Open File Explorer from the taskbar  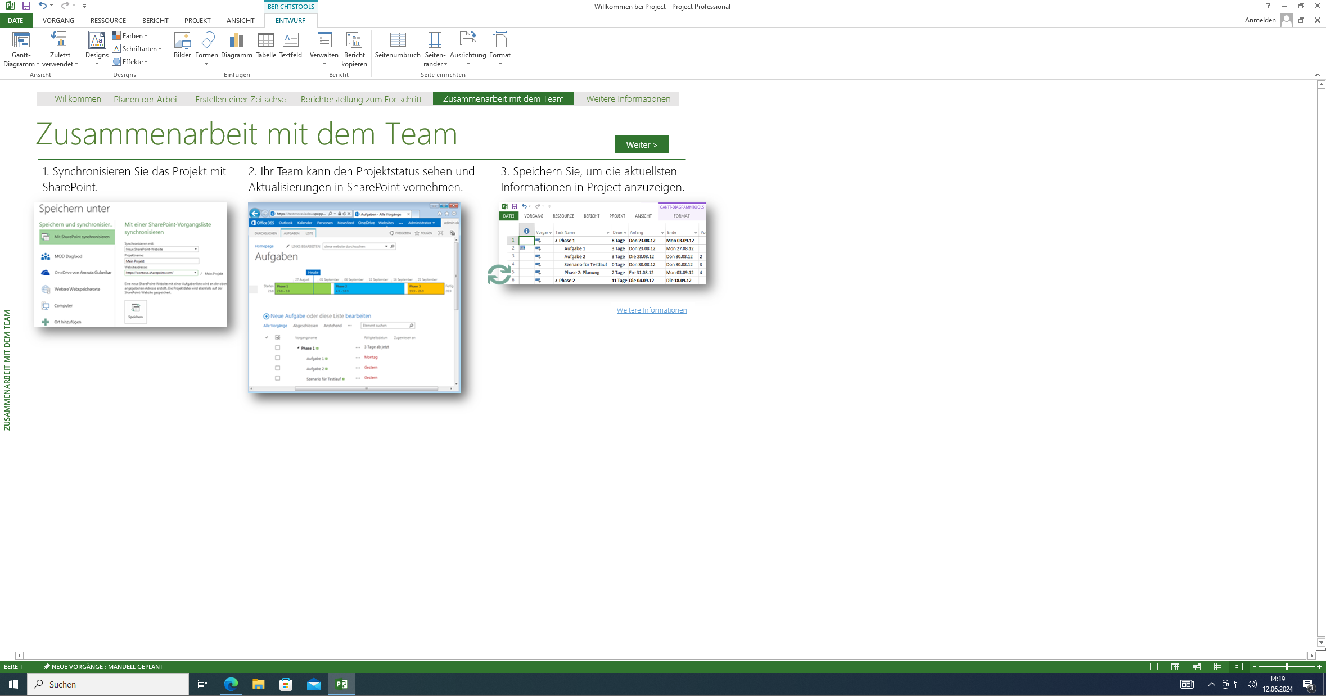point(259,684)
